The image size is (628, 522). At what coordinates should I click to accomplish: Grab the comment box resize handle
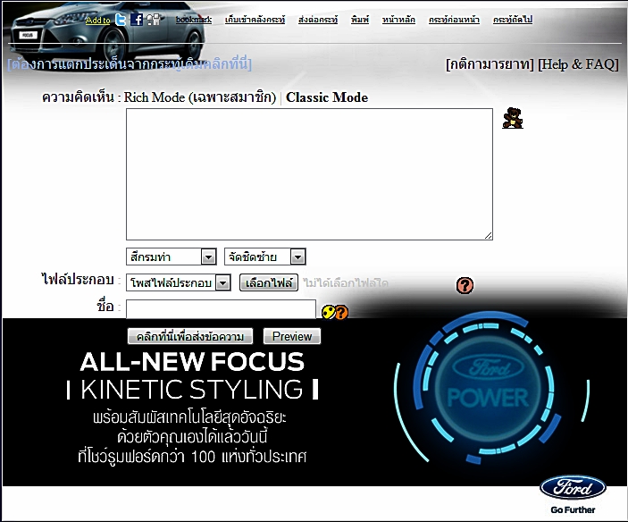click(489, 236)
